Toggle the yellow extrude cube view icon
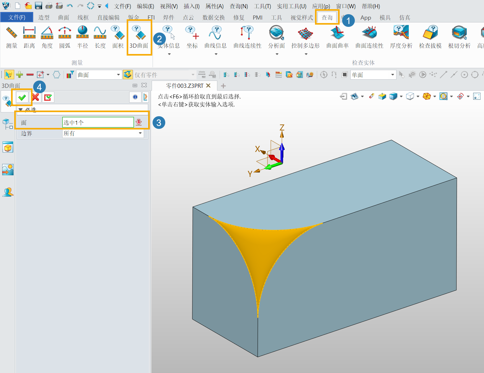The height and width of the screenshot is (373, 484). pyautogui.click(x=382, y=96)
